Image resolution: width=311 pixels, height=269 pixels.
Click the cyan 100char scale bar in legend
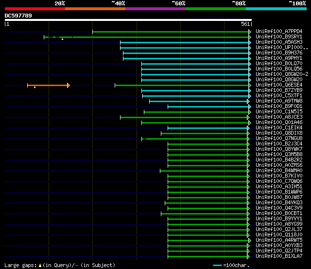[217, 266]
